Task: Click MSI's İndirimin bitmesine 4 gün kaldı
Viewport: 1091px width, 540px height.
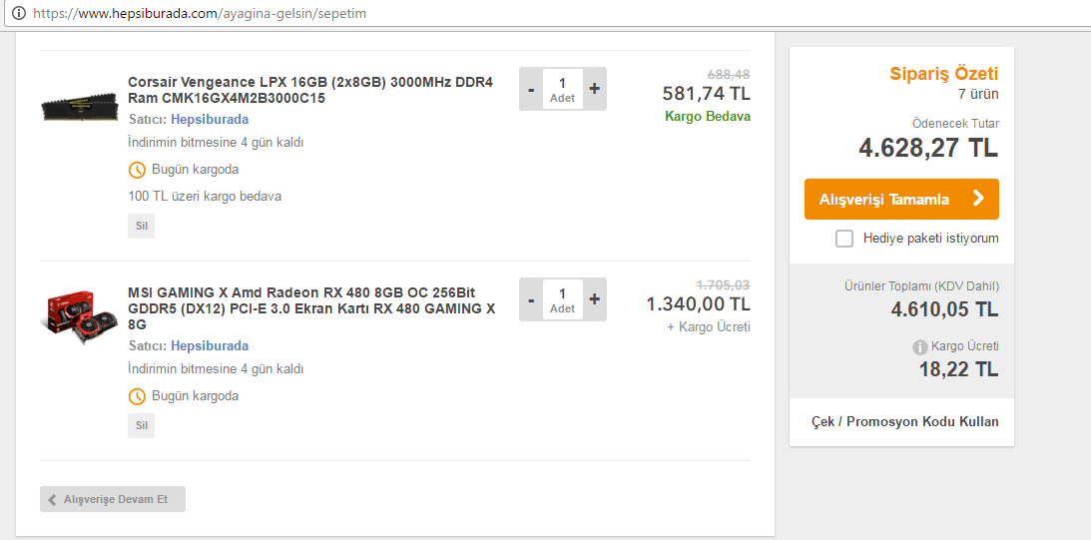Action: (x=216, y=368)
